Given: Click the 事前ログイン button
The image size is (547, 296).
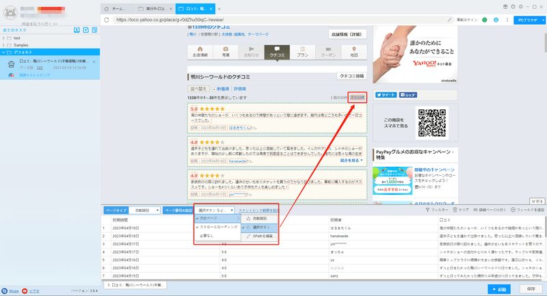Looking at the screenshot, I should (467, 20).
